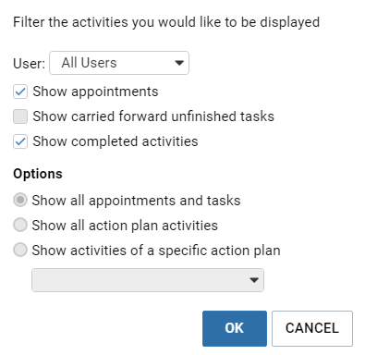Image resolution: width=365 pixels, height=355 pixels.
Task: Click the Show all action plan activities label
Action: click(x=125, y=226)
